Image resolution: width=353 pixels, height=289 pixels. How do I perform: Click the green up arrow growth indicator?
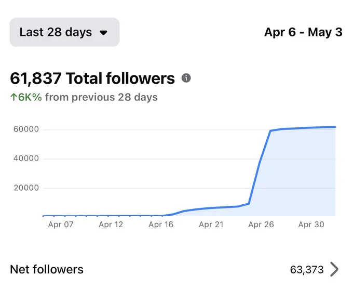[x=13, y=97]
